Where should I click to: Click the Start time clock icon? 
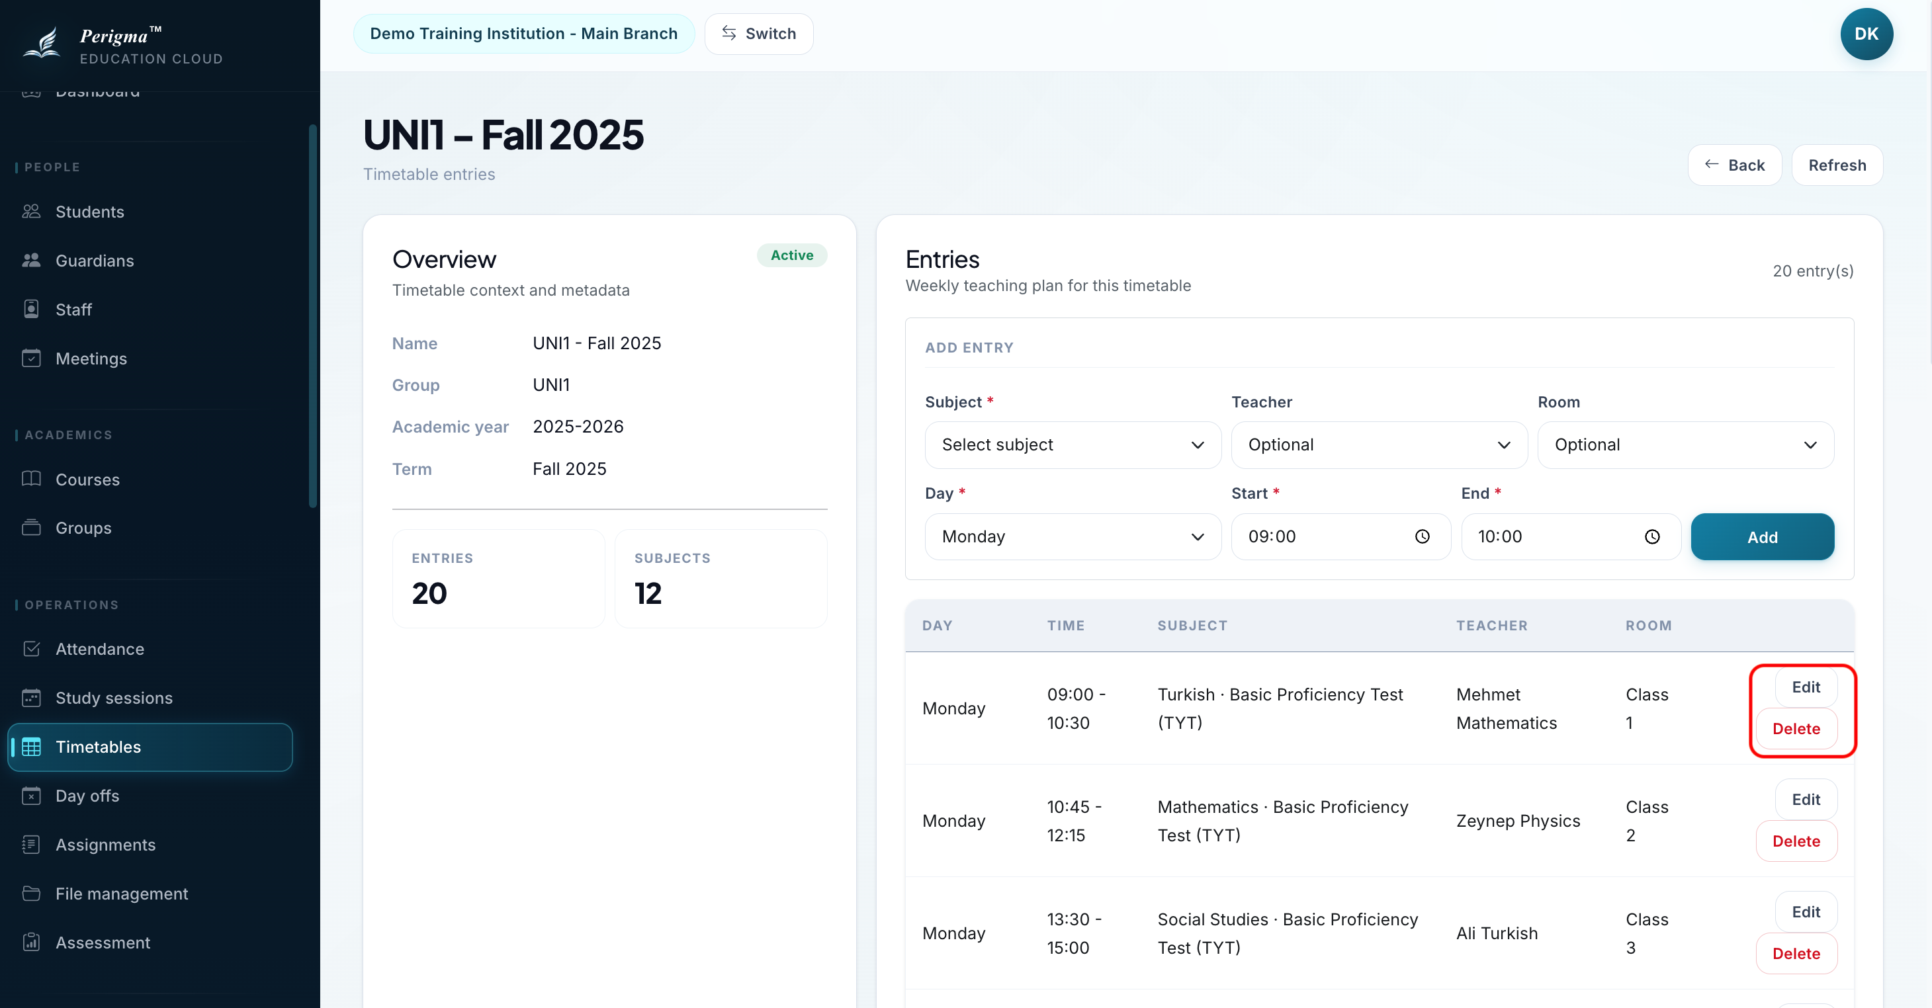tap(1422, 536)
